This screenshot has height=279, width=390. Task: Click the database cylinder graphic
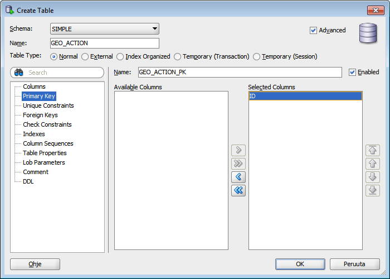click(368, 33)
